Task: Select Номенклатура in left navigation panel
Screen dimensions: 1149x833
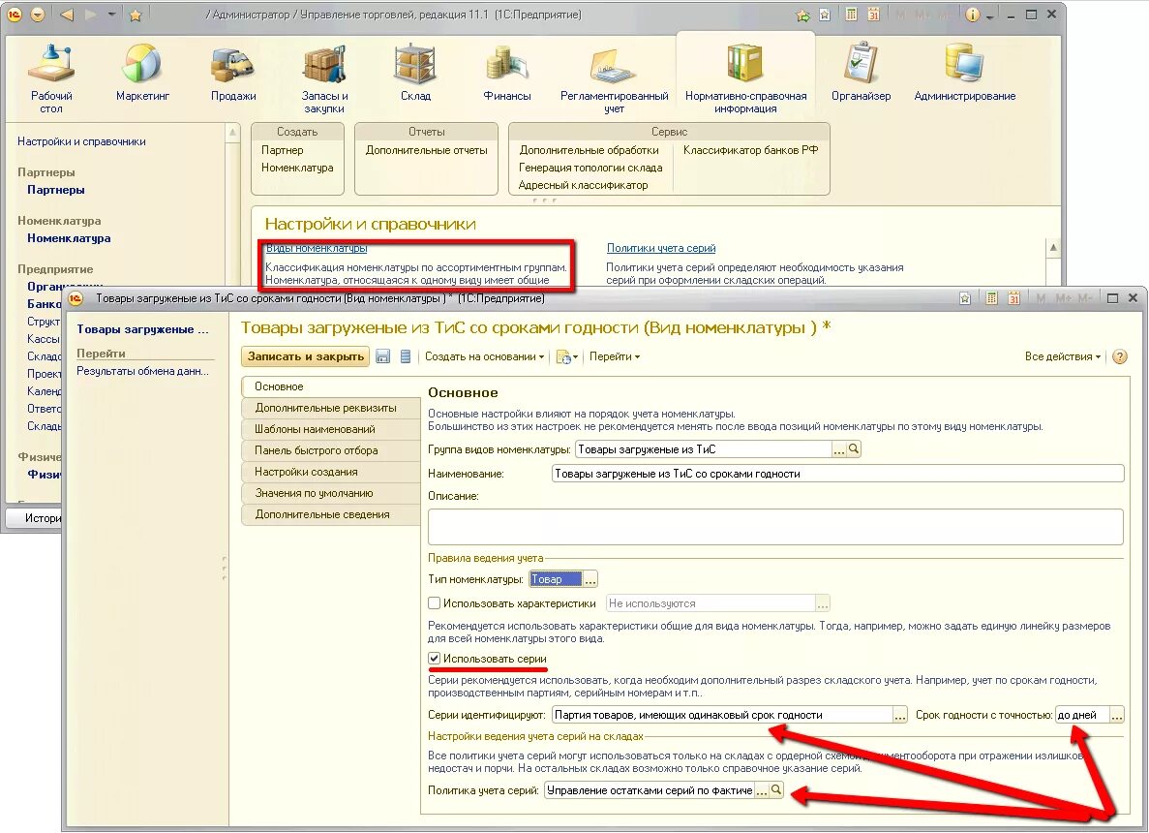Action: coord(69,238)
